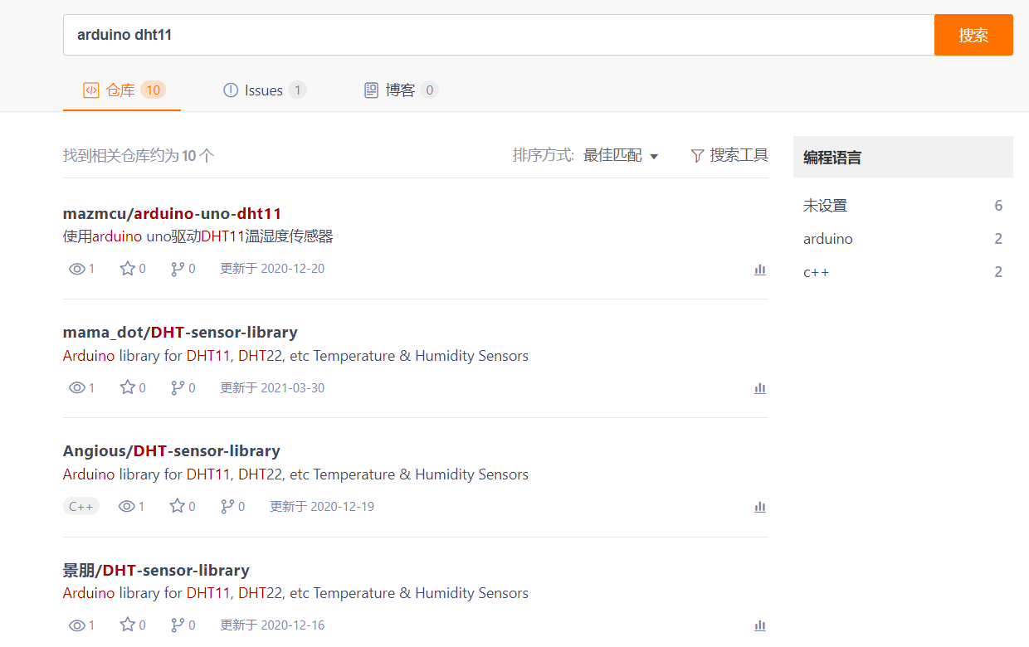Click the 仓库 code icon in tab
The height and width of the screenshot is (647, 1029).
click(x=91, y=90)
